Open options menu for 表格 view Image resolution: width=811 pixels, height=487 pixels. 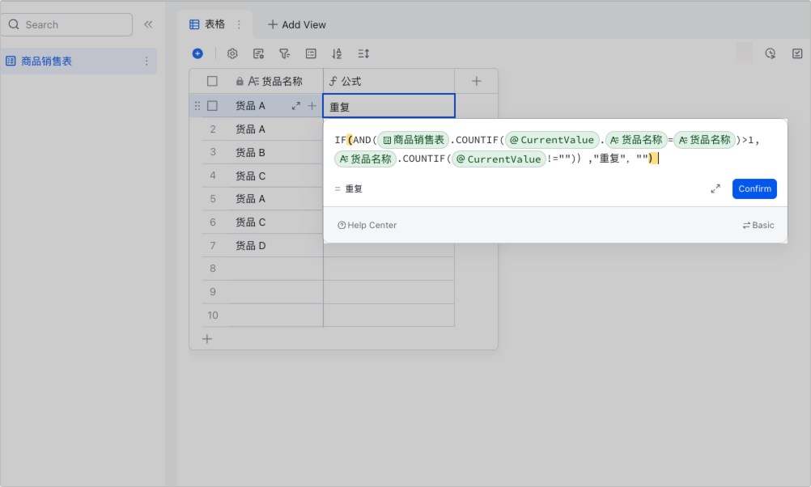[x=239, y=24]
